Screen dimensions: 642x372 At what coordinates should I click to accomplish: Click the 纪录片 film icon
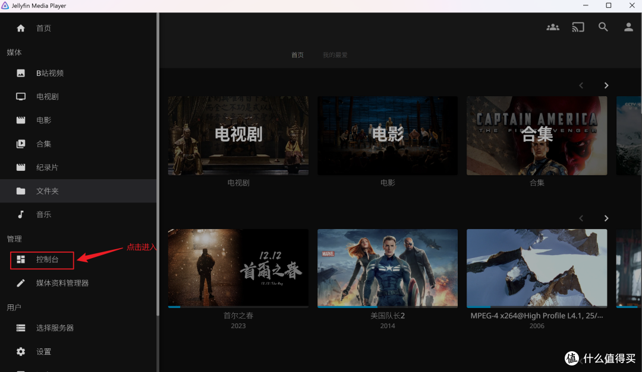click(x=20, y=167)
